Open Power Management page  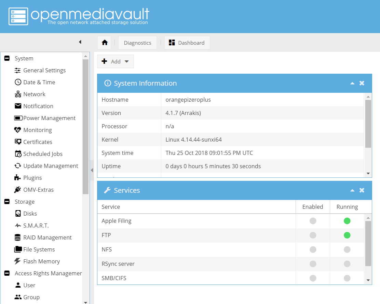50,118
